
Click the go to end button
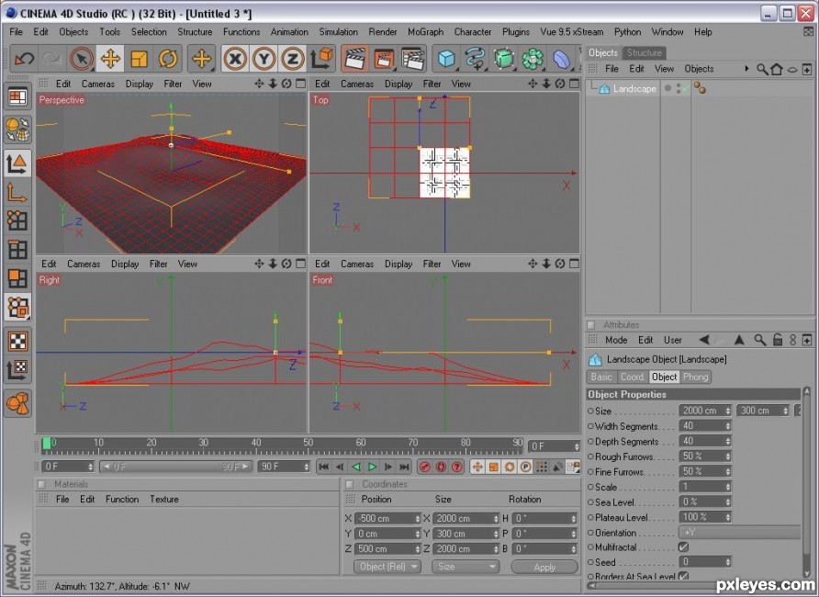coord(404,467)
